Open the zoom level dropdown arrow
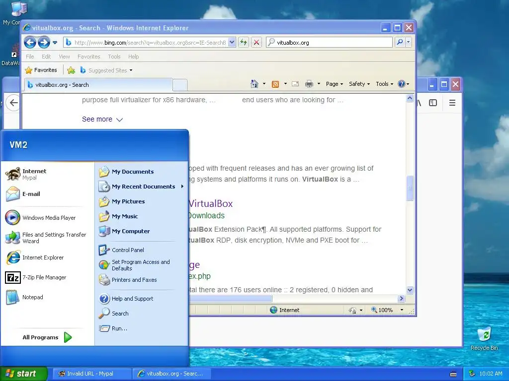The image size is (509, 381). tap(402, 310)
